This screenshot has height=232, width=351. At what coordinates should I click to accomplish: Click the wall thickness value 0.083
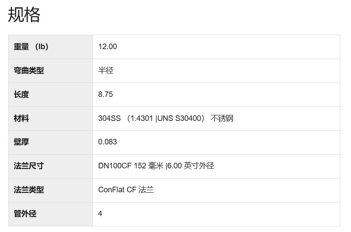[x=108, y=142]
